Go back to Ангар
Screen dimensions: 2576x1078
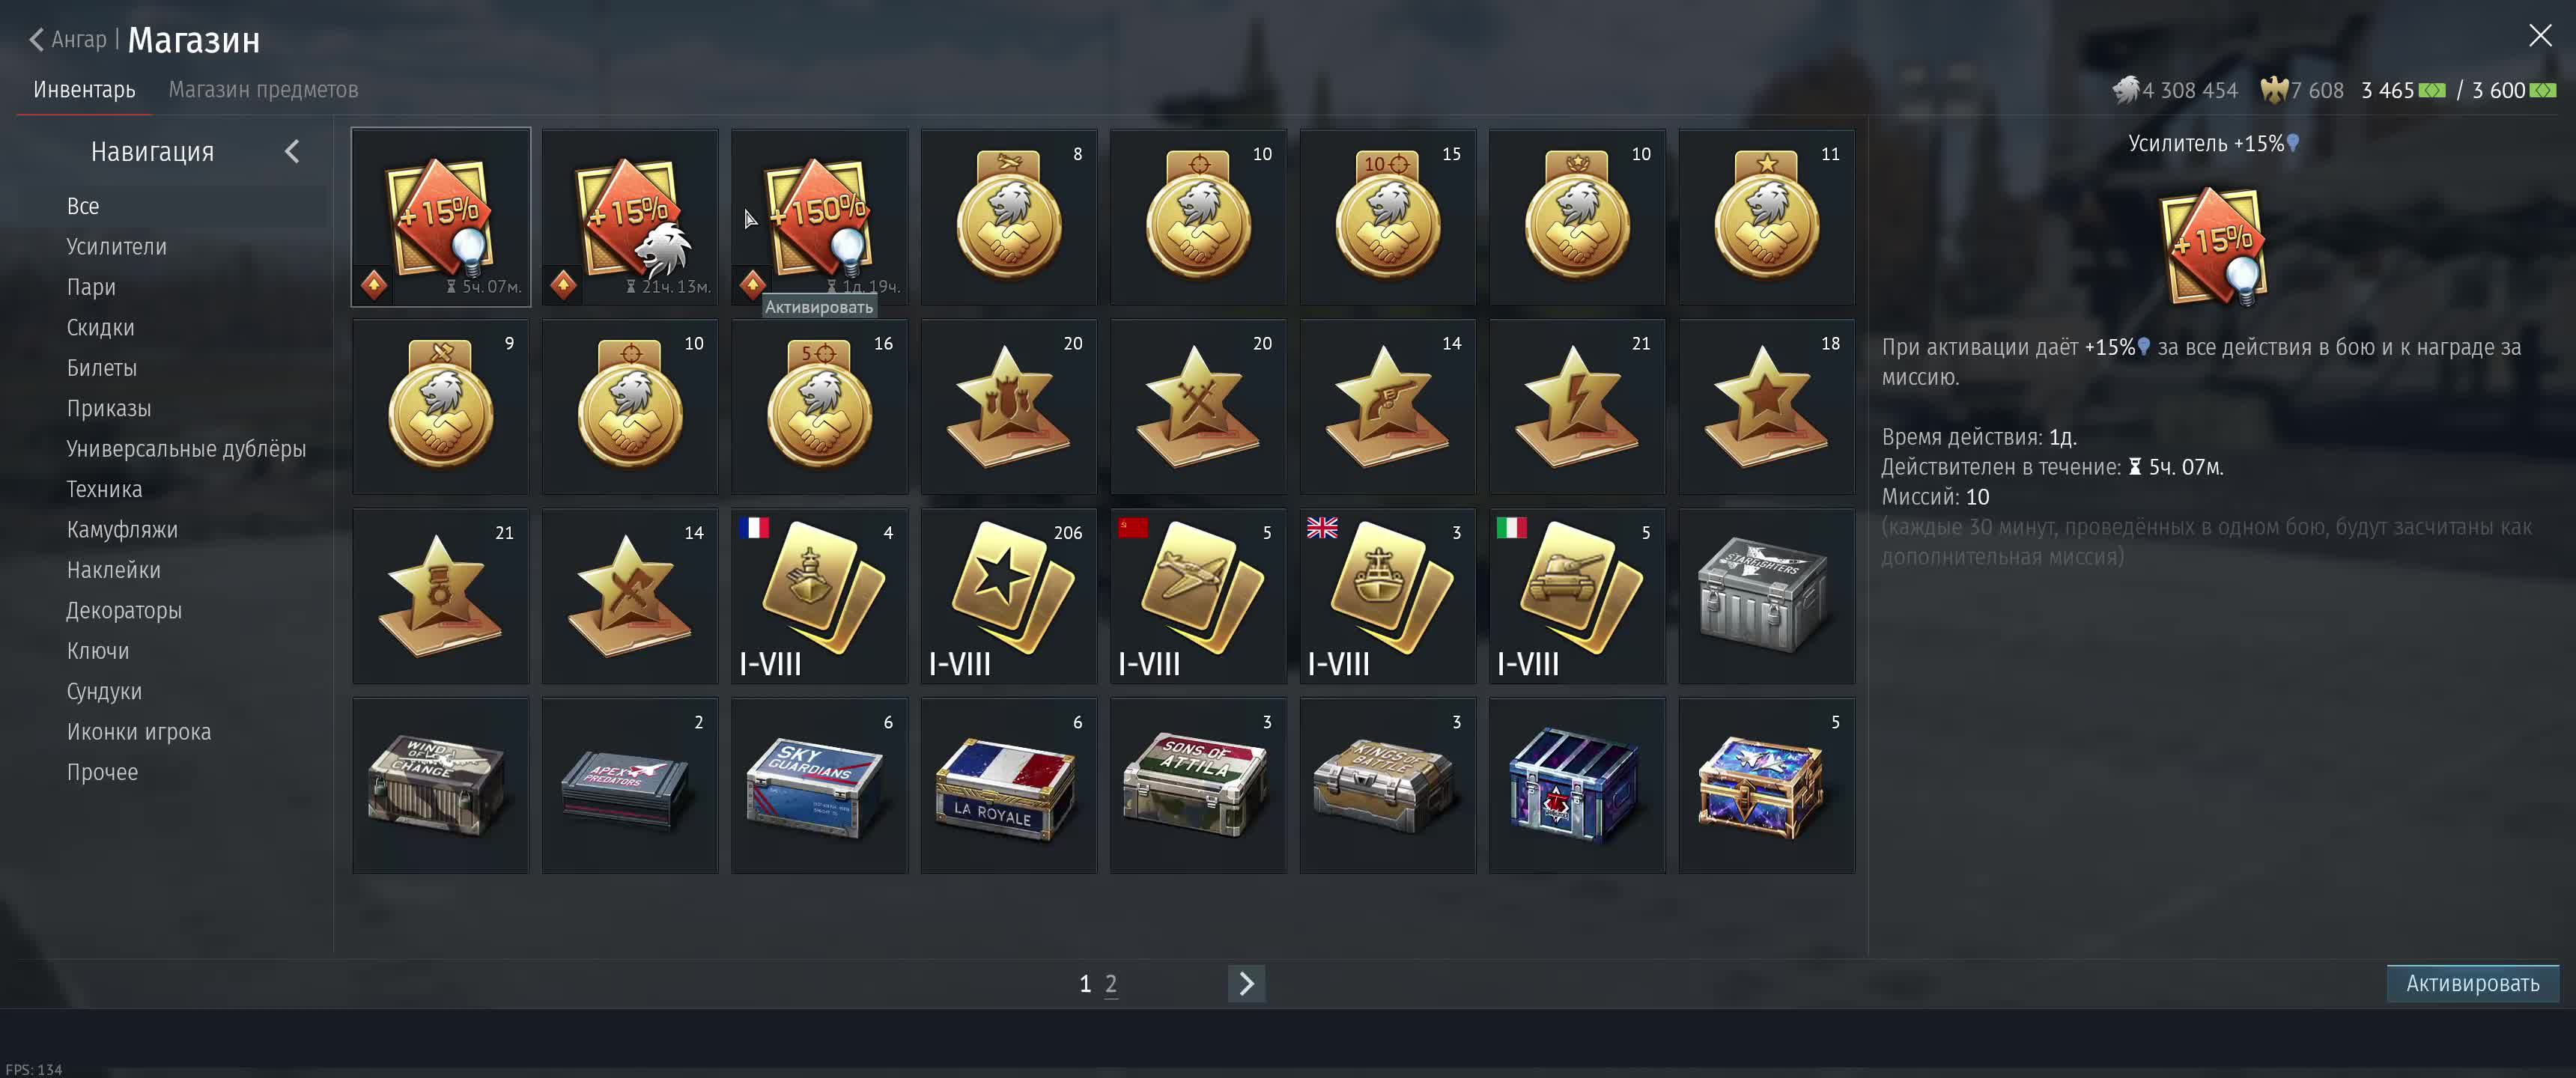tap(67, 40)
